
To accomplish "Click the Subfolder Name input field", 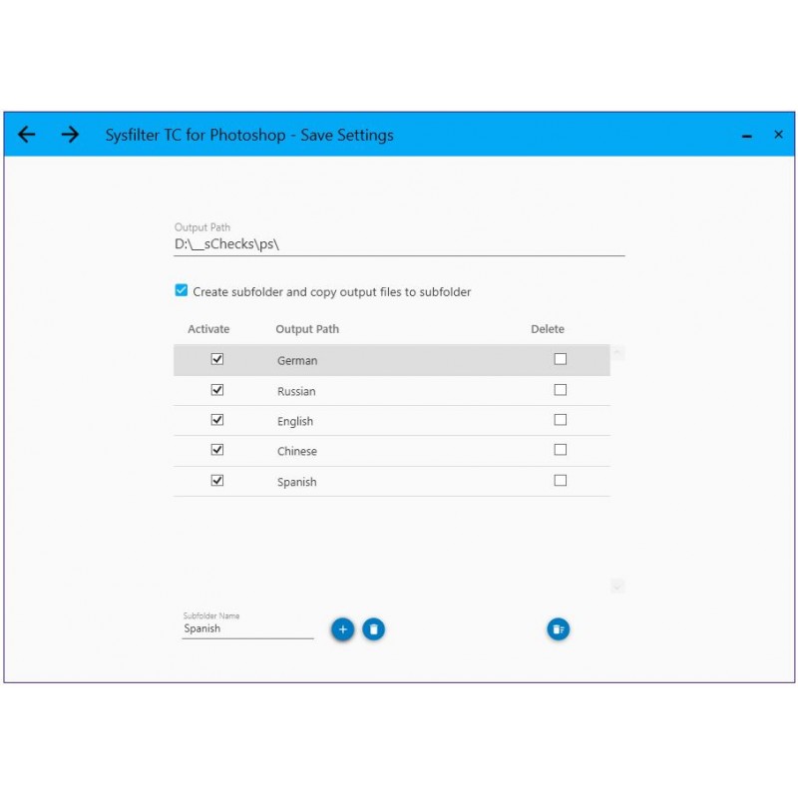I will [x=247, y=629].
